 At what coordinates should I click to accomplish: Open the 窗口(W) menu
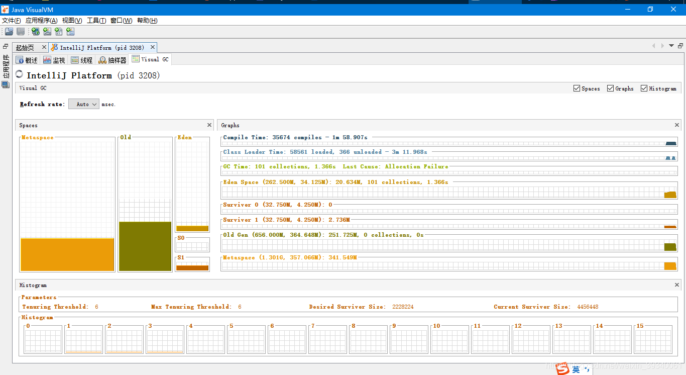click(x=121, y=21)
